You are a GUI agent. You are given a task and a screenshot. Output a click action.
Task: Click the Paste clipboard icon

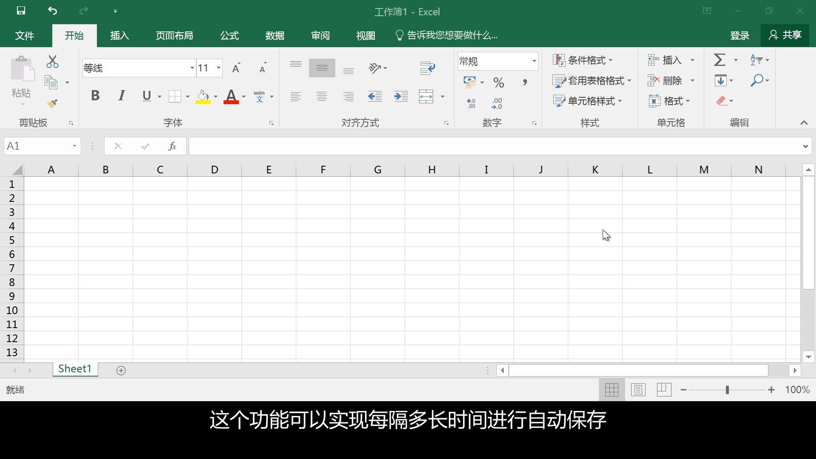23,68
